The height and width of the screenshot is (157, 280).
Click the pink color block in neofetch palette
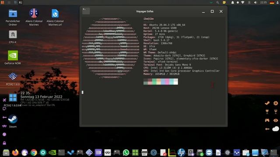[167, 82]
